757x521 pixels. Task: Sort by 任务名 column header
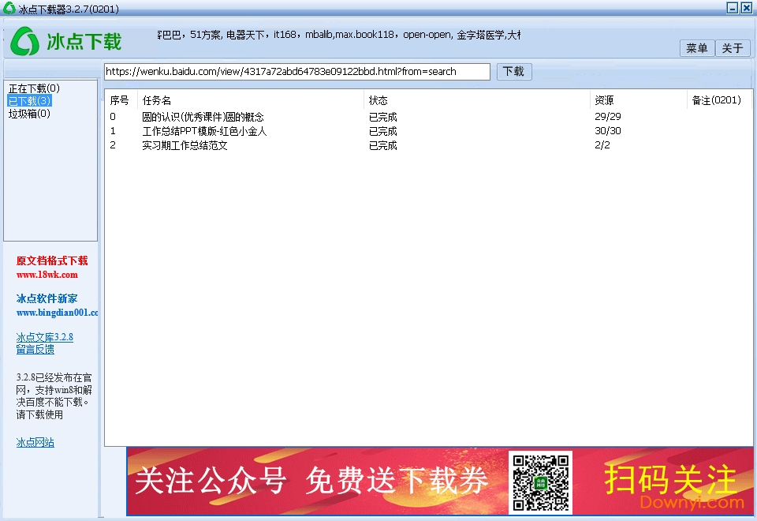tap(157, 100)
